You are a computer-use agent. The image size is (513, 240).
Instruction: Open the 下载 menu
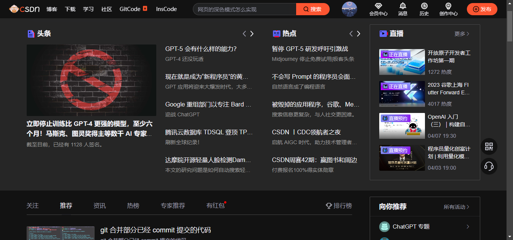coord(70,9)
